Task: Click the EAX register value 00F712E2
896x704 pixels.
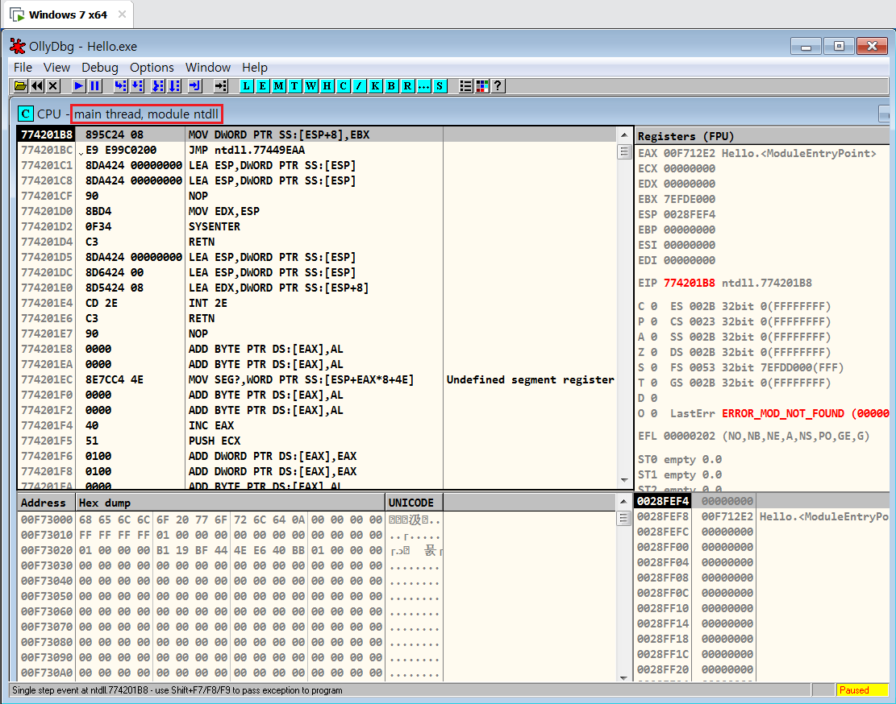Action: (690, 153)
